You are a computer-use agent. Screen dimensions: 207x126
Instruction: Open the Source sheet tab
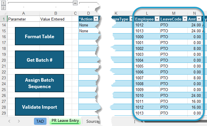[x=92, y=121]
